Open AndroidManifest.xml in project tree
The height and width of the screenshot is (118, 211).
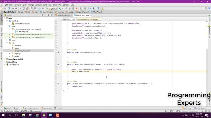point(22,24)
